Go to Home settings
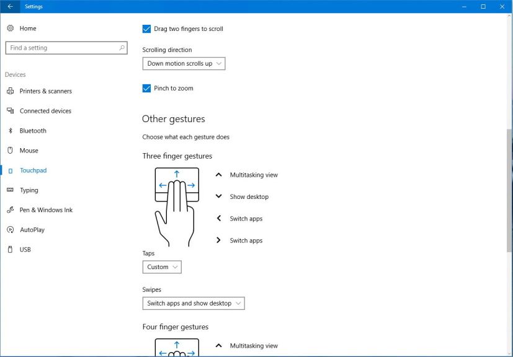 [x=28, y=29]
